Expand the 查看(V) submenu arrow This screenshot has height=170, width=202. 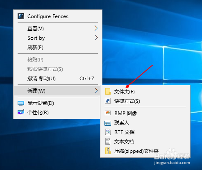pyautogui.click(x=96, y=28)
